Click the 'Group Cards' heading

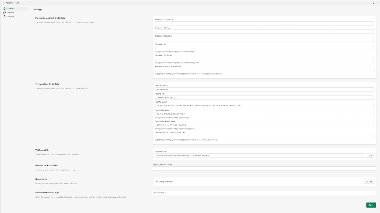click(41, 179)
